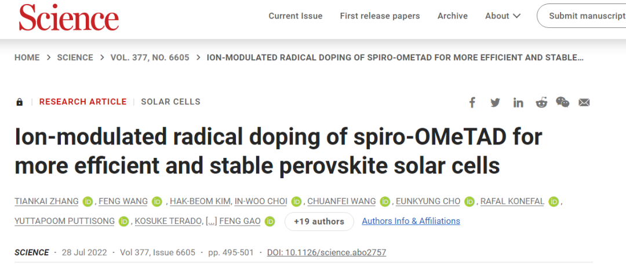
Task: Click the Science logo
Action: [x=68, y=17]
